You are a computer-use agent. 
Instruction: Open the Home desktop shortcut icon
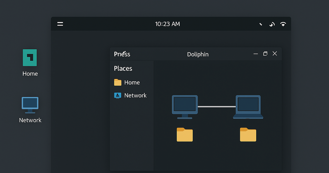coord(30,58)
